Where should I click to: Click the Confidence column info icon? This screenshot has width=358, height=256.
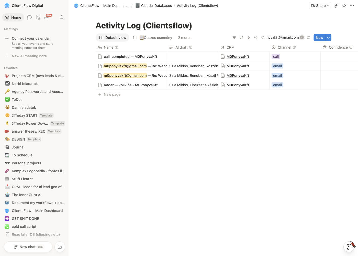(x=351, y=47)
